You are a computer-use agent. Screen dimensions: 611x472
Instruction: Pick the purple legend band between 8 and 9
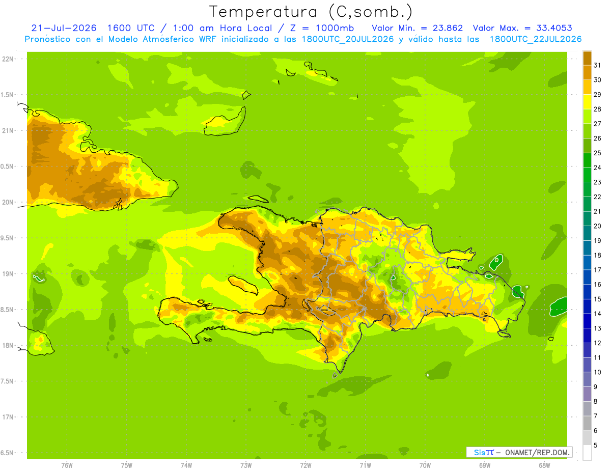tap(587, 394)
